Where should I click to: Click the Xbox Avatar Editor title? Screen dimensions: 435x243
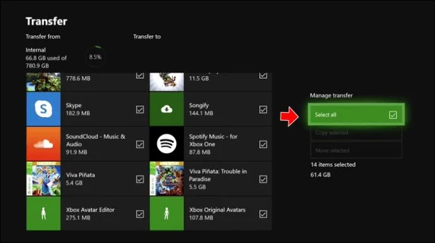pos(90,210)
